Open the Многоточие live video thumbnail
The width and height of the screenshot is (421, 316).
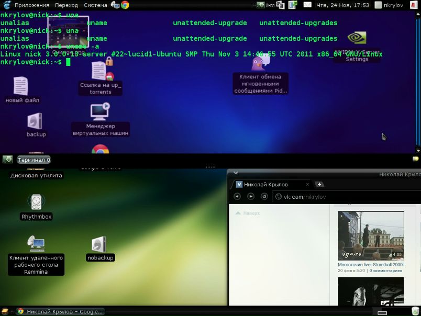370,235
